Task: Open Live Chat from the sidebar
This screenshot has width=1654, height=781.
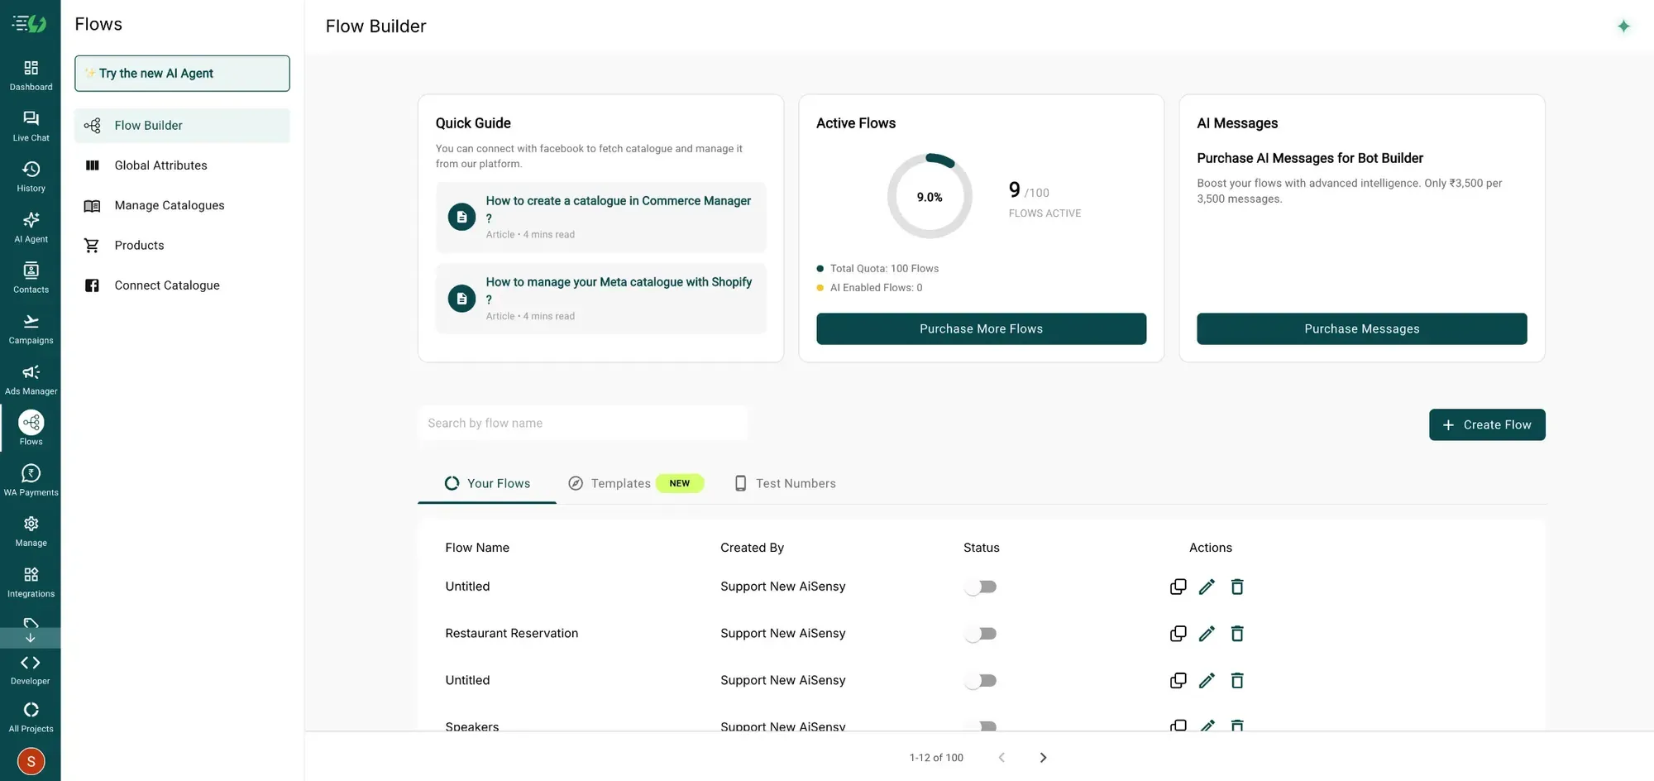Action: tap(31, 126)
